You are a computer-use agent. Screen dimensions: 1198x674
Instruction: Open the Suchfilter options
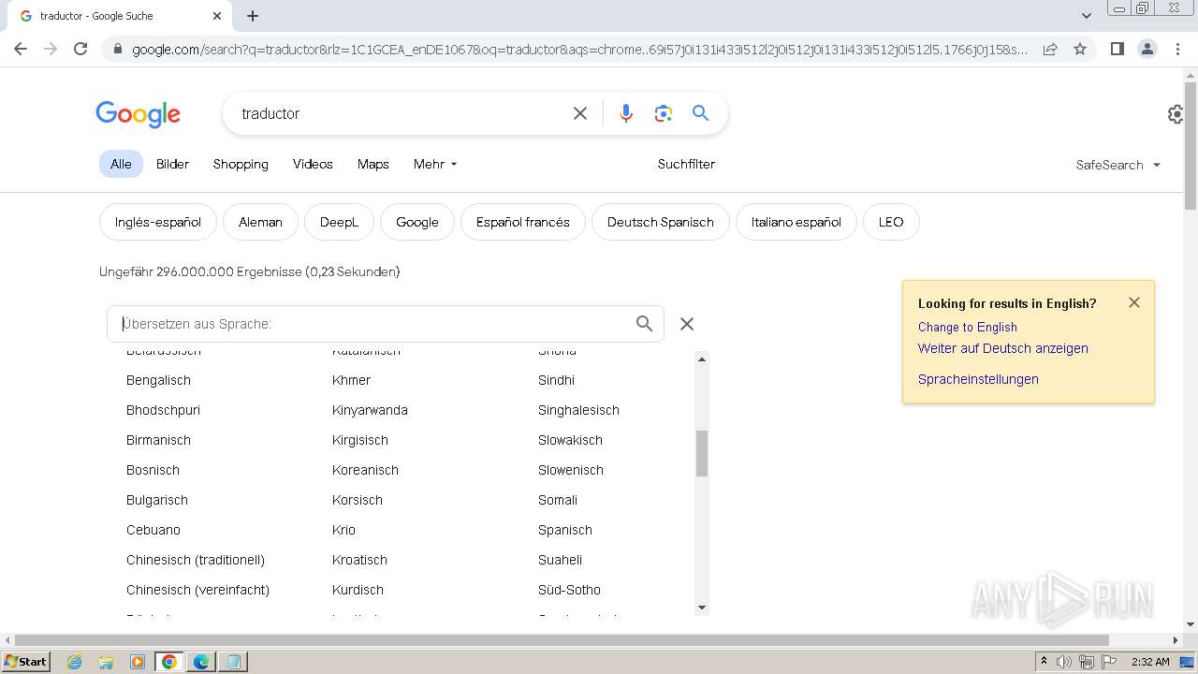point(686,164)
